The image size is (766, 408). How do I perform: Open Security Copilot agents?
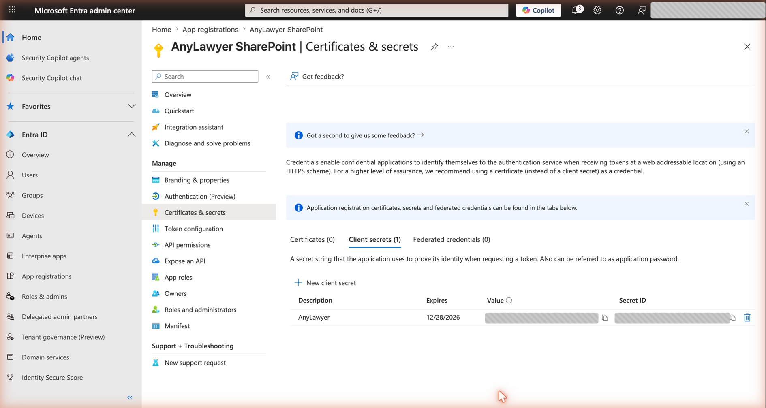click(55, 58)
